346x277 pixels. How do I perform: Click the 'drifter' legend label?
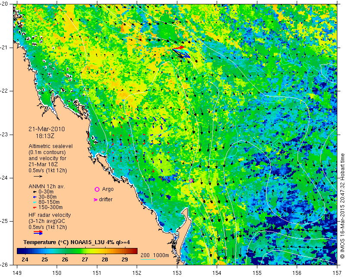[x=106, y=200]
